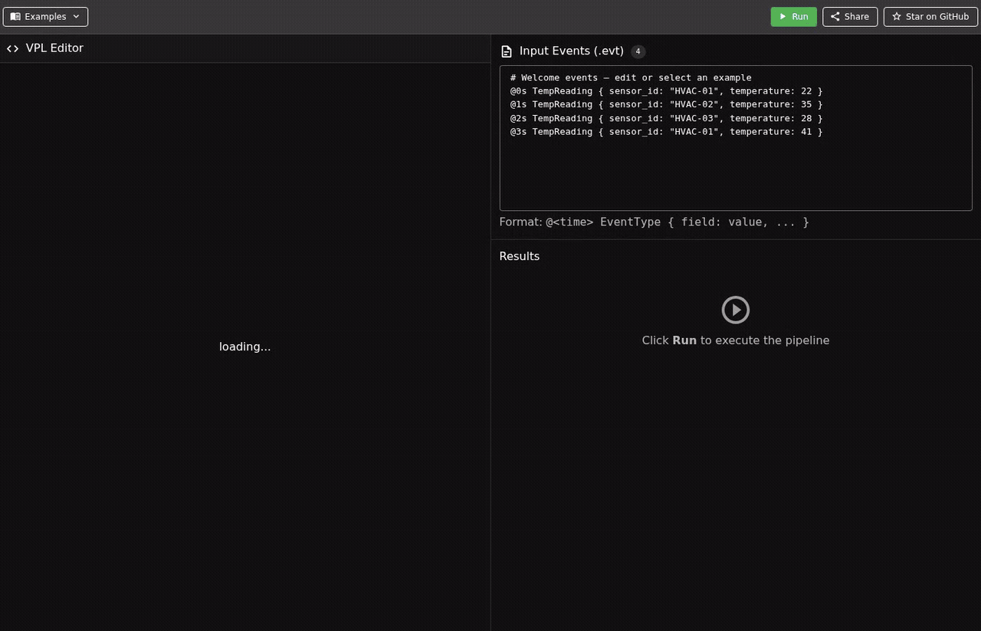
Task: Star the project on GitHub
Action: [930, 16]
